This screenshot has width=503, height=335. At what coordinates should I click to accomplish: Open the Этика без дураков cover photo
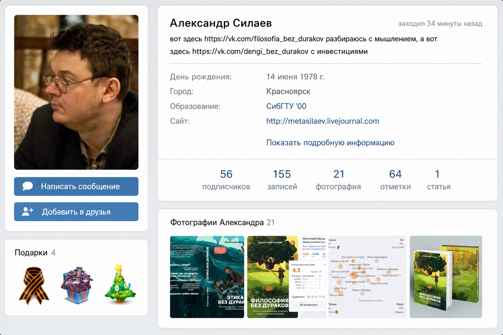coord(207,277)
